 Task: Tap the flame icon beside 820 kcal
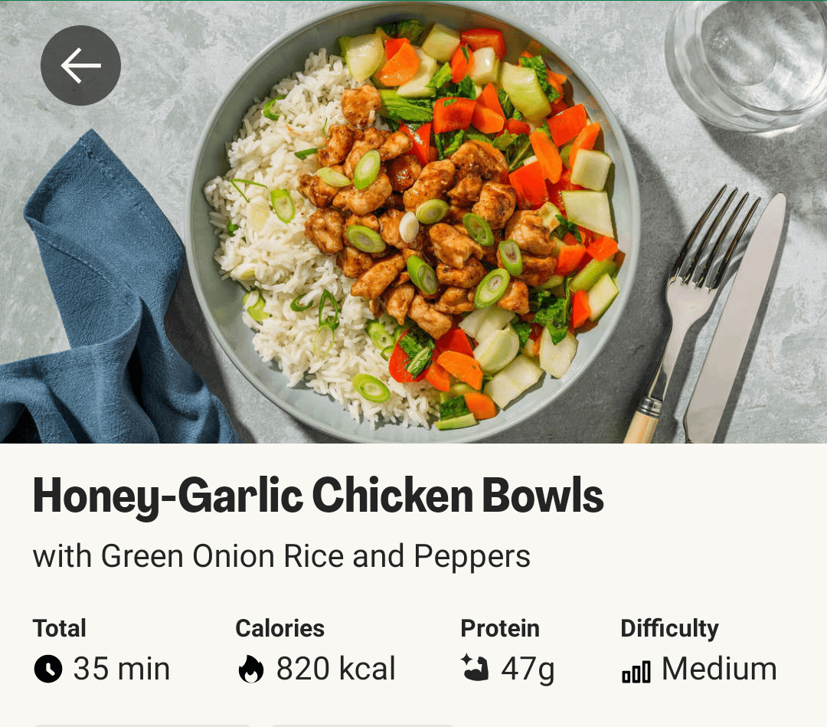click(251, 669)
